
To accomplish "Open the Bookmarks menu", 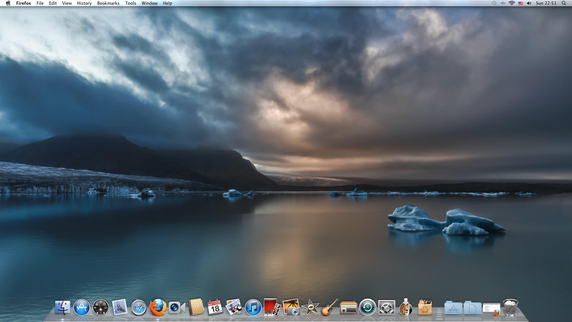I will click(x=108, y=3).
